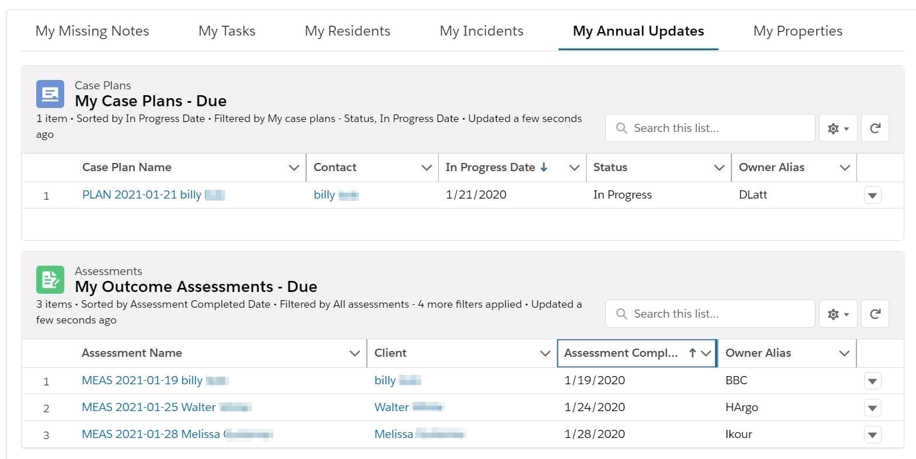The image size is (916, 459).
Task: Click the green Assessments list icon
Action: click(x=50, y=280)
